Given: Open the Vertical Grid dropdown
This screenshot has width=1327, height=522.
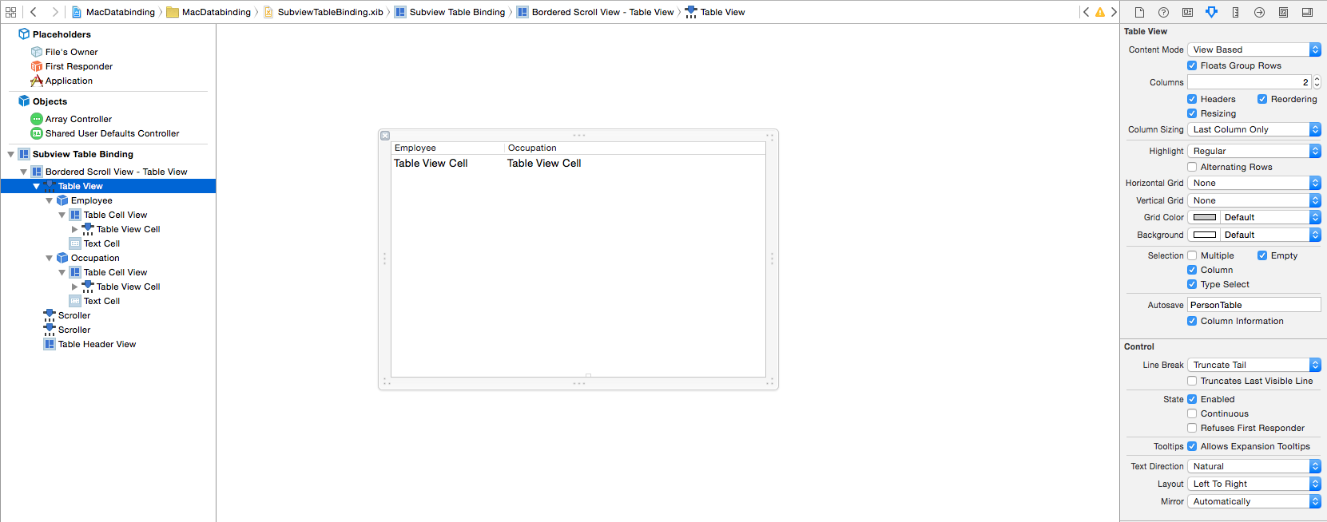Looking at the screenshot, I should tap(1254, 200).
